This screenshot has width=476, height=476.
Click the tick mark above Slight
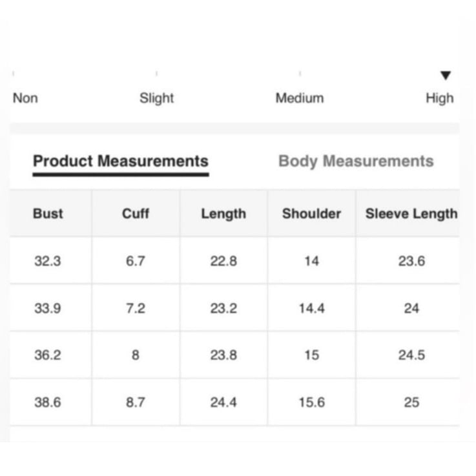coord(157,74)
